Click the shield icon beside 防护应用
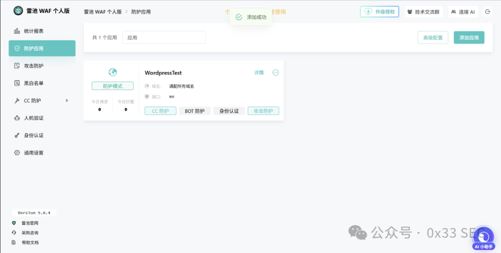The width and height of the screenshot is (501, 253). point(17,49)
